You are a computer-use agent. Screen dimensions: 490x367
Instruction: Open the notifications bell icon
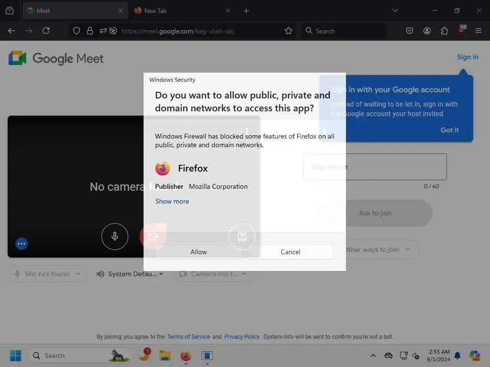click(x=457, y=356)
